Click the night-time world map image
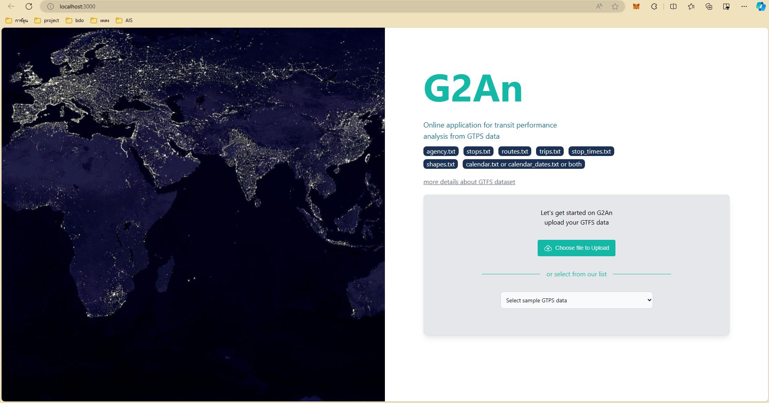 pos(193,215)
